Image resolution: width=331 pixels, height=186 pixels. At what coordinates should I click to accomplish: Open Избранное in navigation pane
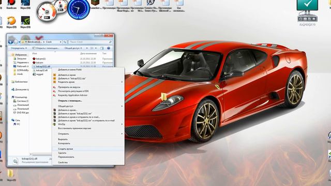click(x=19, y=55)
